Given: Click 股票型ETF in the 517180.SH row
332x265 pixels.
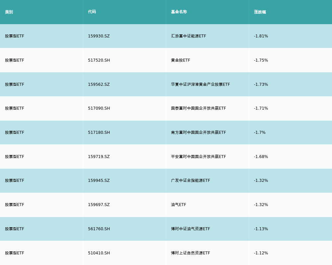Looking at the screenshot, I should (15, 132).
